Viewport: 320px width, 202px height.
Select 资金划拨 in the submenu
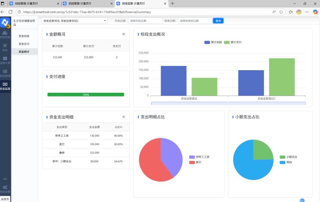[x=24, y=36]
